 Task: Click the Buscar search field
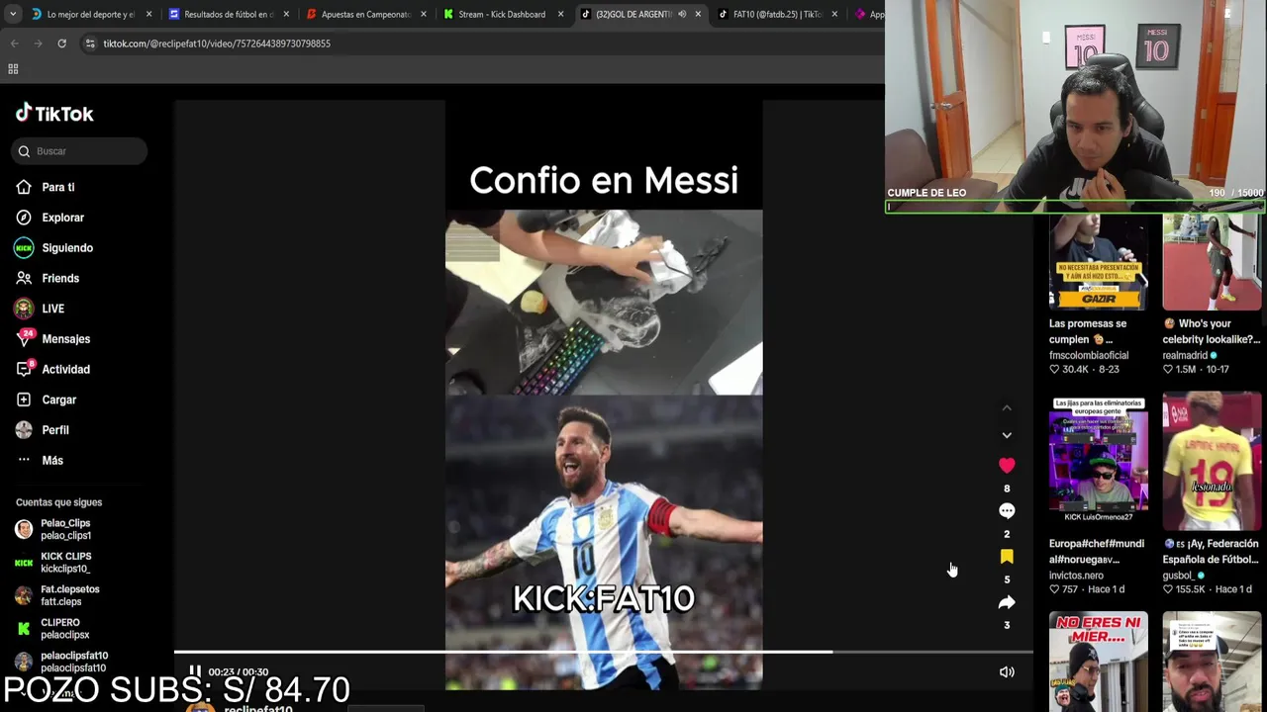point(79,151)
